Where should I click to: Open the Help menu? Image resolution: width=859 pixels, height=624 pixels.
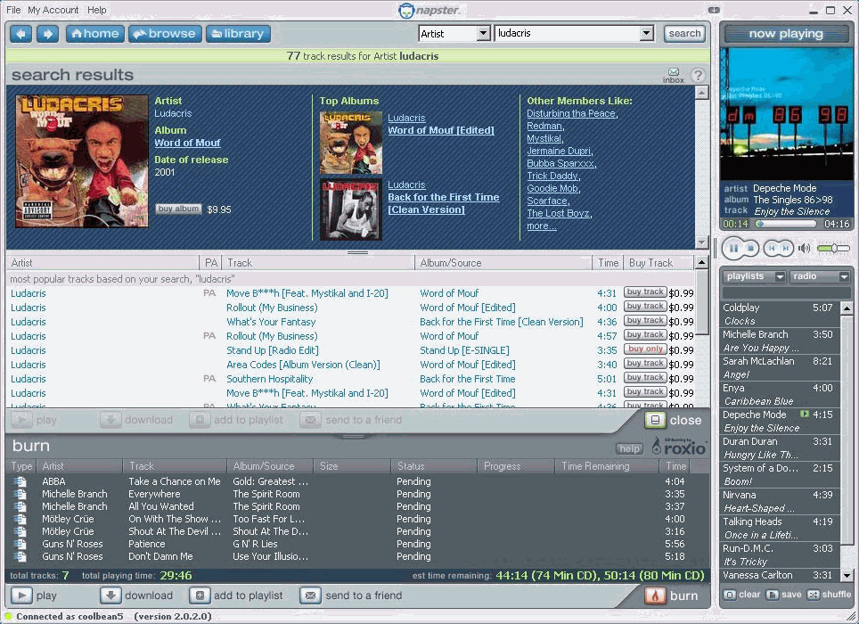click(x=97, y=10)
